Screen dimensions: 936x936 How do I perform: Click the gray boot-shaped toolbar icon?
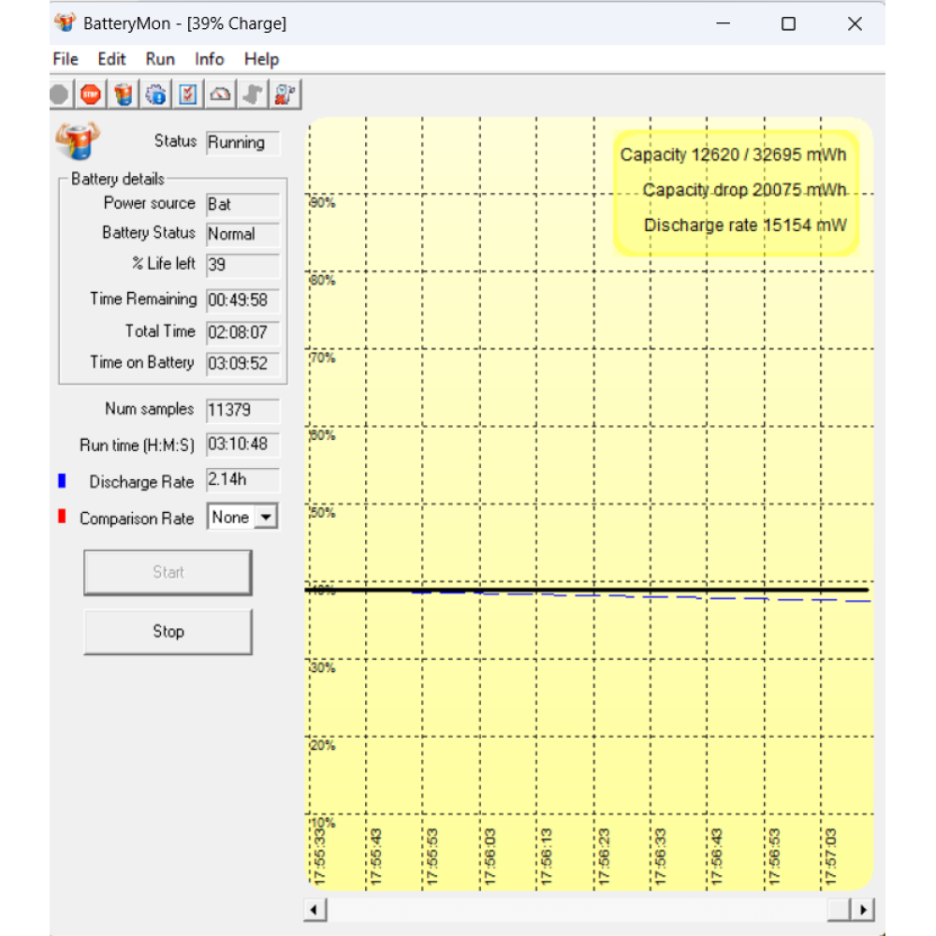click(252, 94)
